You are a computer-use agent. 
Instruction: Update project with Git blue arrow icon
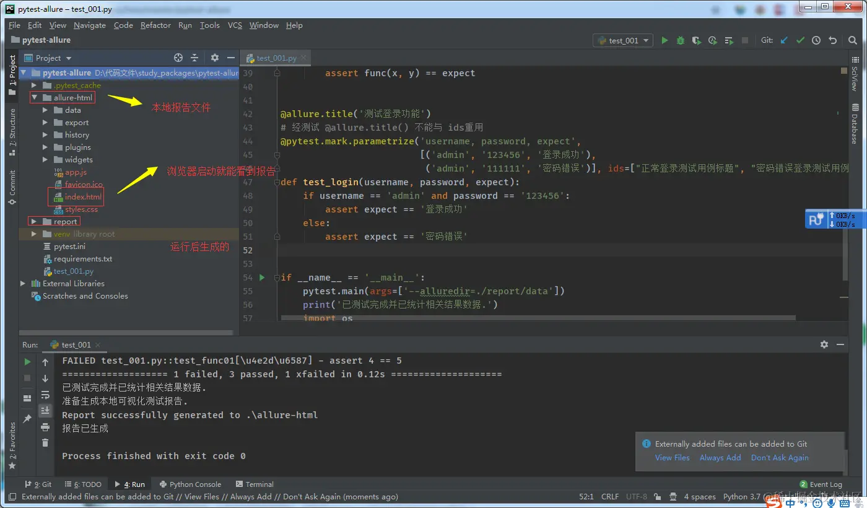pos(784,40)
